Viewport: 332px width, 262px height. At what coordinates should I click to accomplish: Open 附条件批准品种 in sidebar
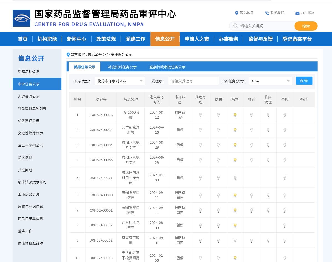pos(37,243)
